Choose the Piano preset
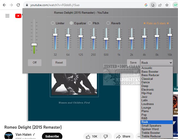This screenshot has width=178, height=139. point(157,111)
